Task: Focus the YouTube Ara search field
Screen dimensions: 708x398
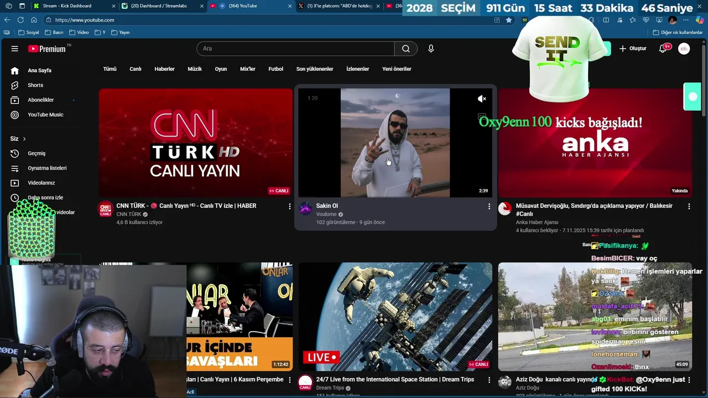Action: point(295,49)
